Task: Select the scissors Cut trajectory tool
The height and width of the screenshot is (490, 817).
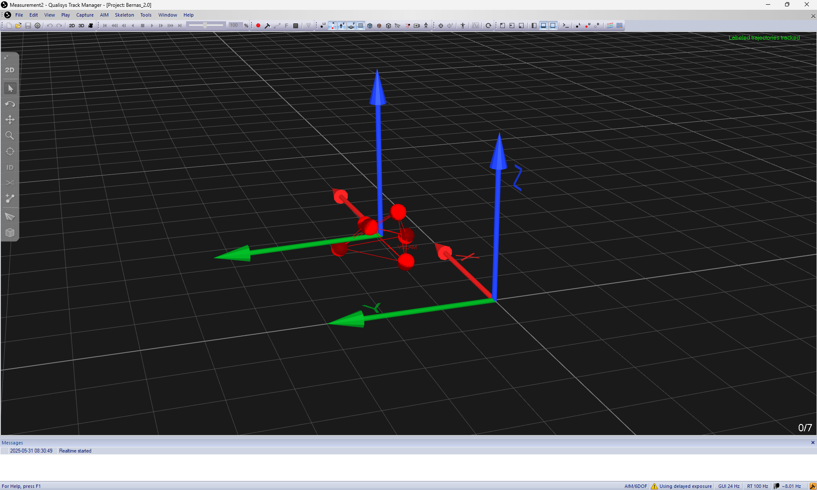Action: tap(10, 183)
